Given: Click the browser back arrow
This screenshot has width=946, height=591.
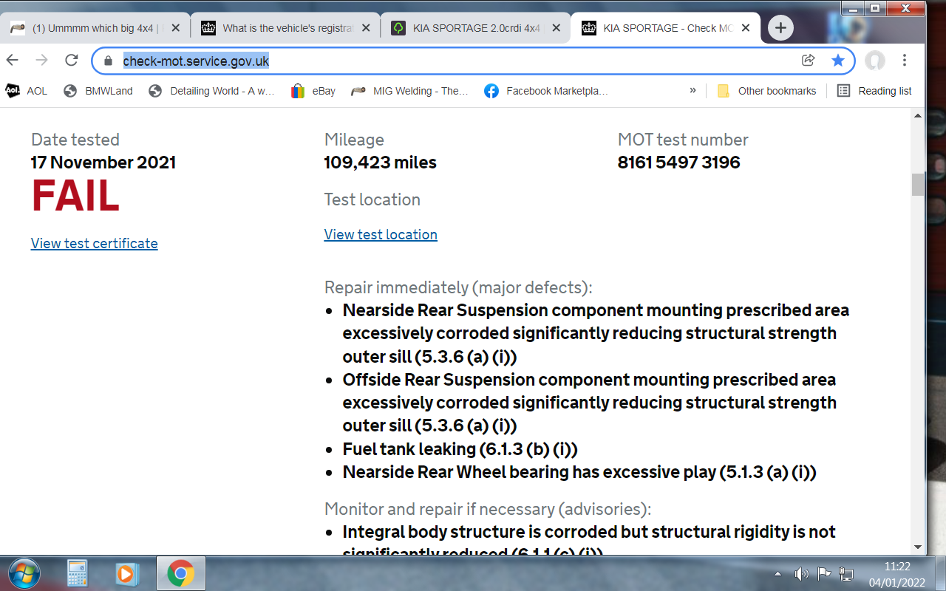Looking at the screenshot, I should 13,61.
